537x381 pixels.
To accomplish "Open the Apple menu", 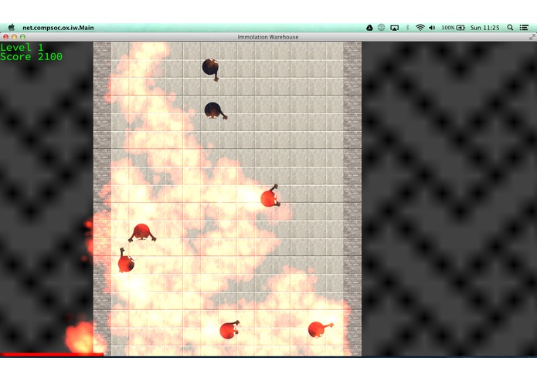I will 12,27.
